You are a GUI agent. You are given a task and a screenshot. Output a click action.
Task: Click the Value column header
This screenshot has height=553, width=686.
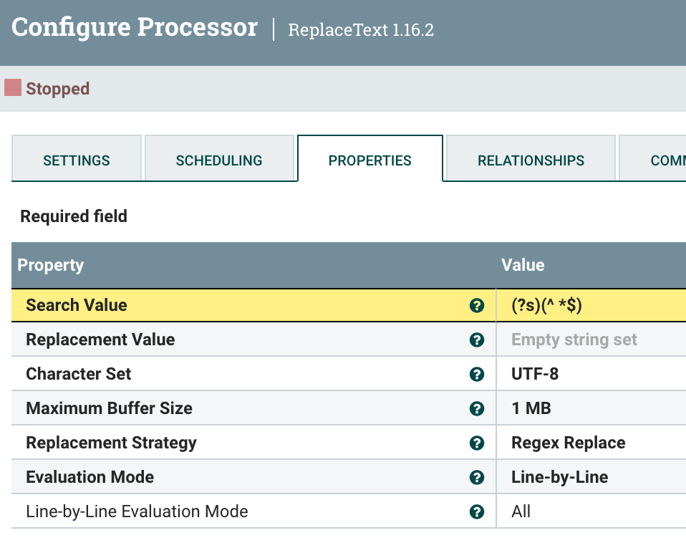coord(523,265)
